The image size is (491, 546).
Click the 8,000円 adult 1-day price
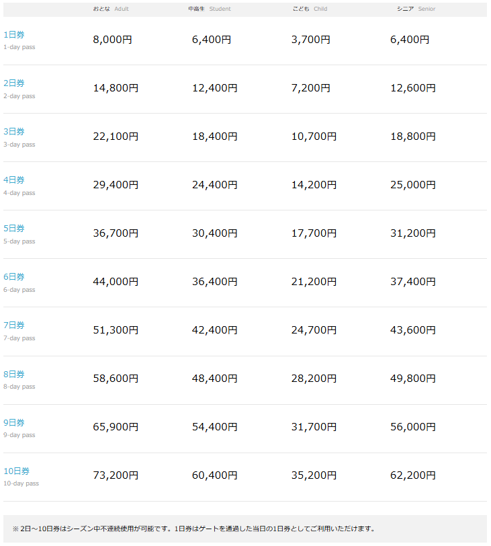112,40
